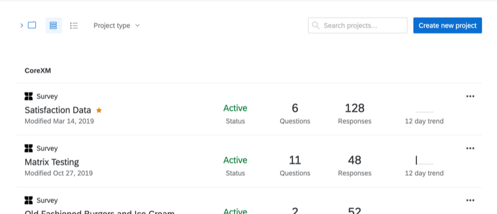Open the Satisfaction Data survey

coord(58,110)
